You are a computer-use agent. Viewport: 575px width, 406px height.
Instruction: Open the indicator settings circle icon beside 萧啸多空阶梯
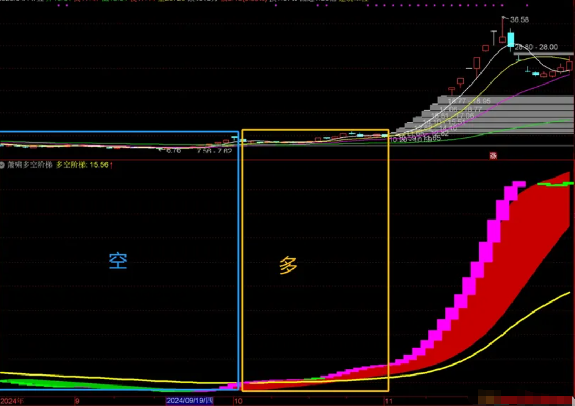point(2,165)
